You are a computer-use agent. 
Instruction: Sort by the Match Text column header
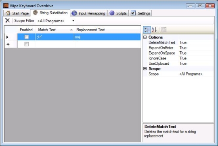pos(55,30)
